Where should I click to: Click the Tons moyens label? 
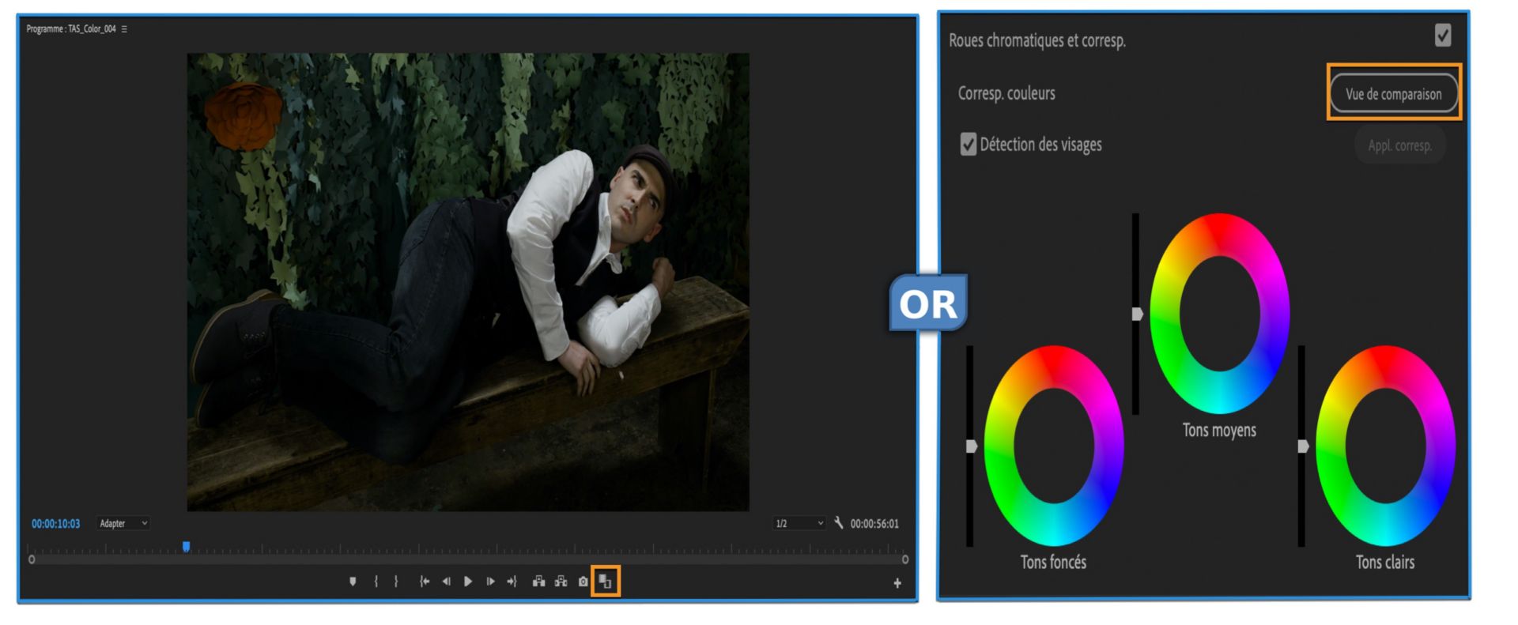[1219, 431]
